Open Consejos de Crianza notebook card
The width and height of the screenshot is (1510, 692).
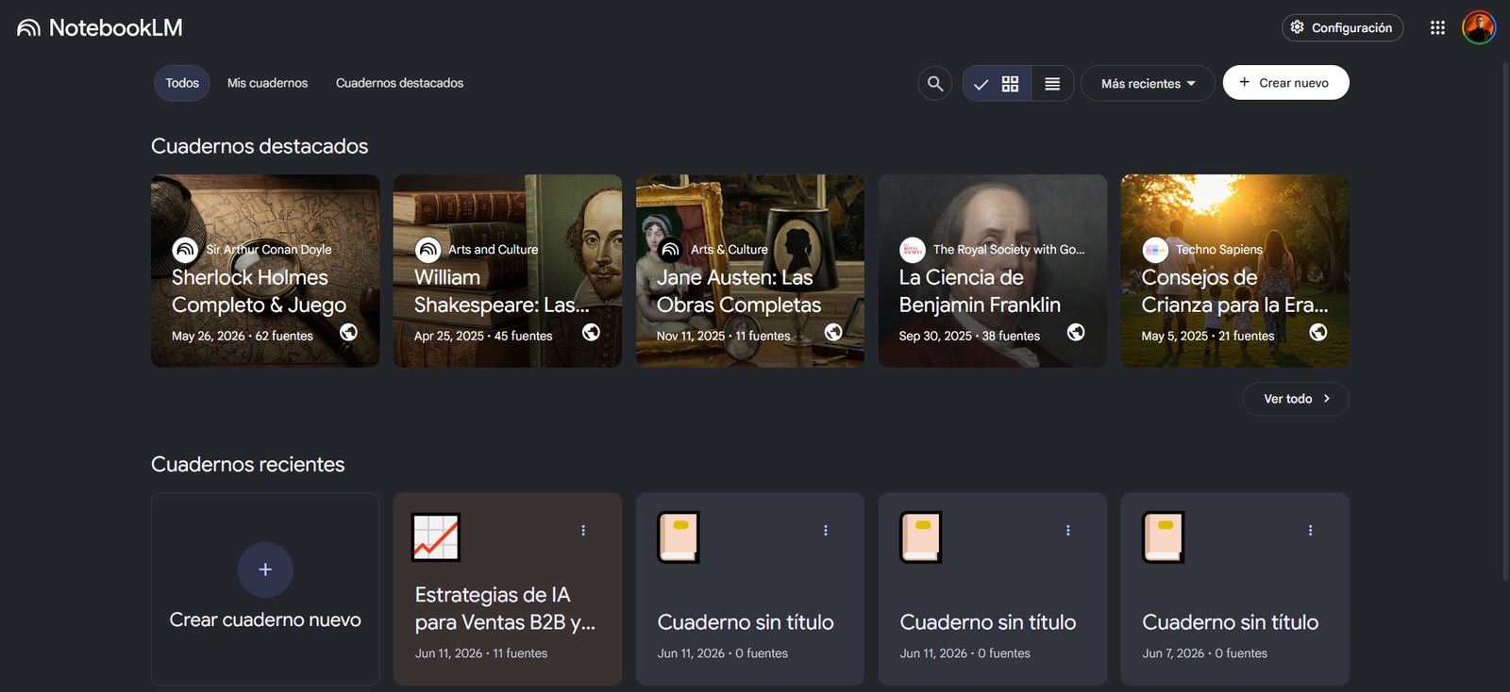[x=1234, y=271]
